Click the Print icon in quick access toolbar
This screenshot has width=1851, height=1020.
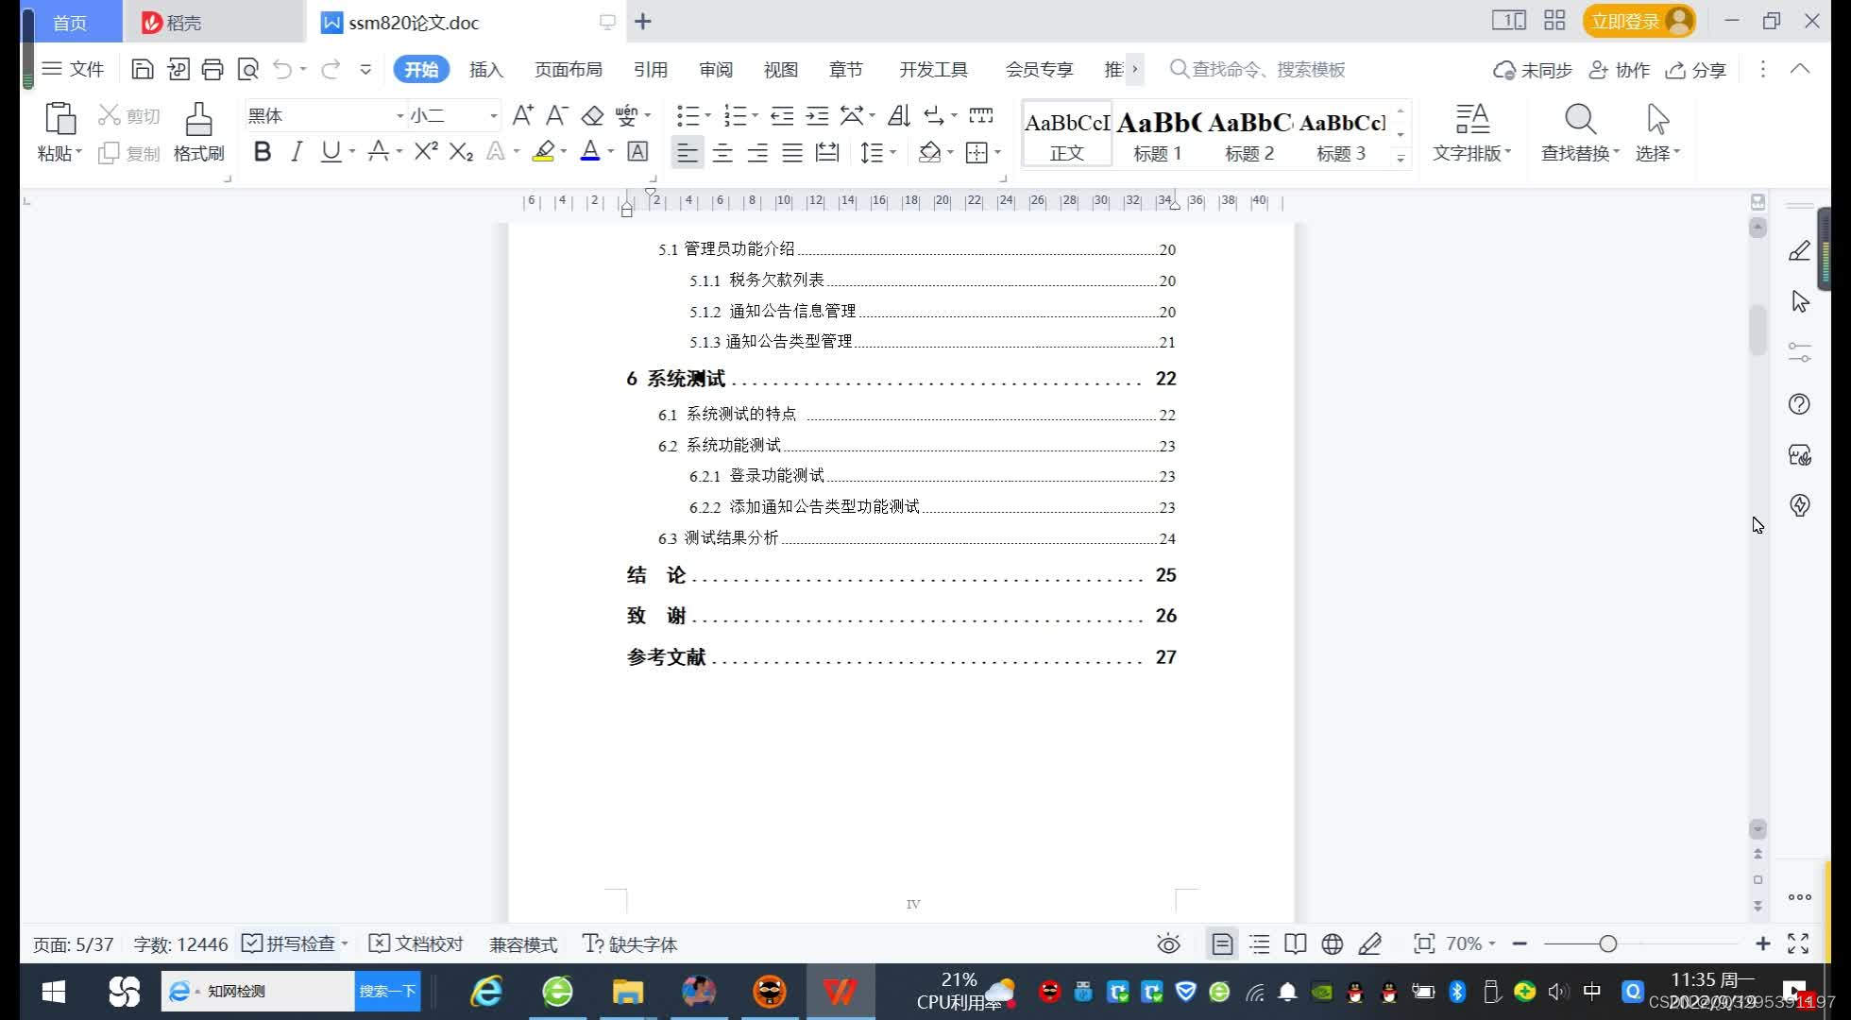coord(212,69)
